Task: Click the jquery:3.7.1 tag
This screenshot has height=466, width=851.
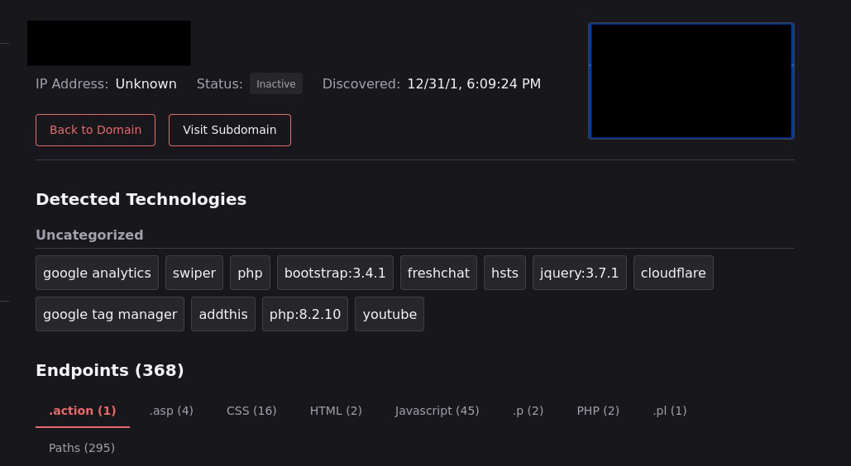Action: (579, 273)
